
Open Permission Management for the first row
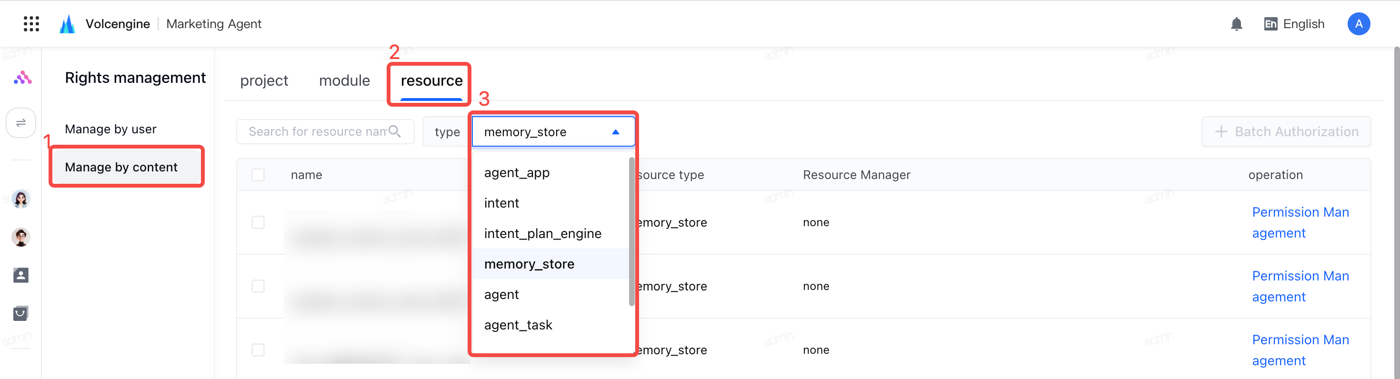1300,222
